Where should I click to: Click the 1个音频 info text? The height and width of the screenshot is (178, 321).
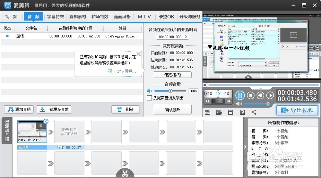[281, 137]
